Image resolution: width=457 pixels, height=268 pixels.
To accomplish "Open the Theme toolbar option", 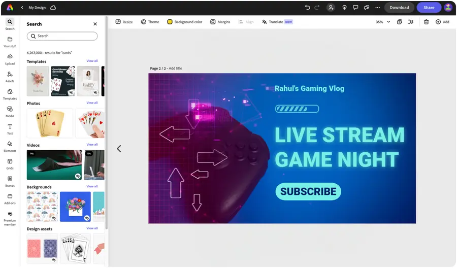I will pyautogui.click(x=150, y=22).
